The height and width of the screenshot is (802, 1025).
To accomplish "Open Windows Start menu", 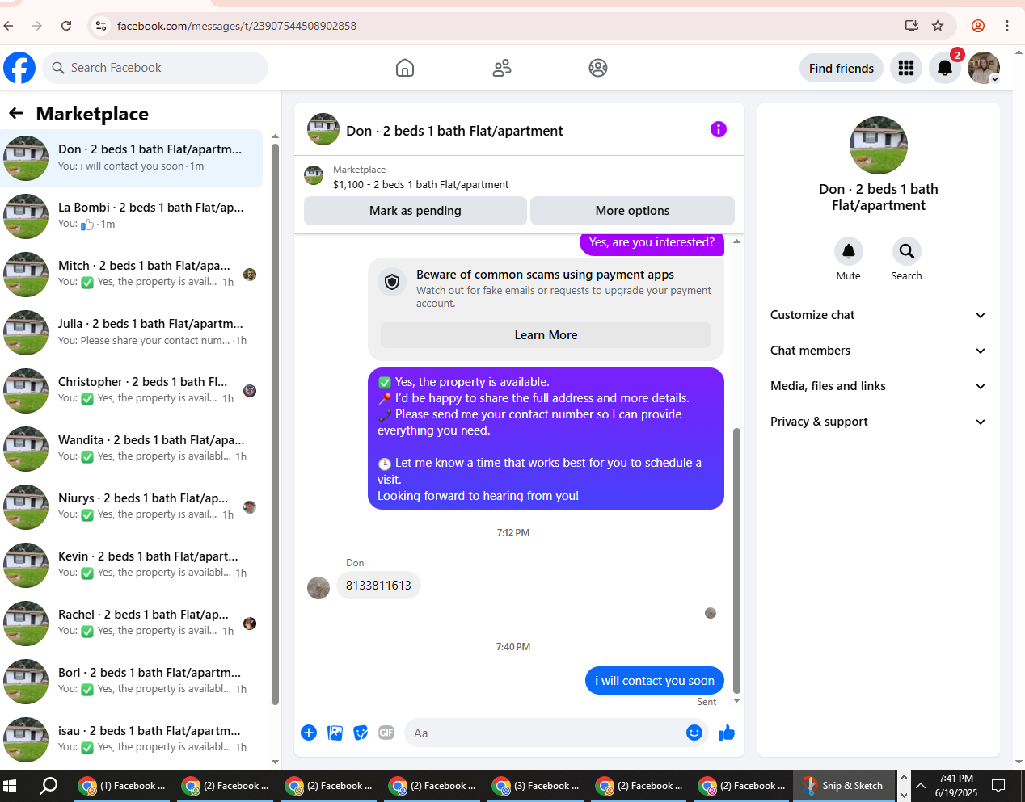I will 10,785.
